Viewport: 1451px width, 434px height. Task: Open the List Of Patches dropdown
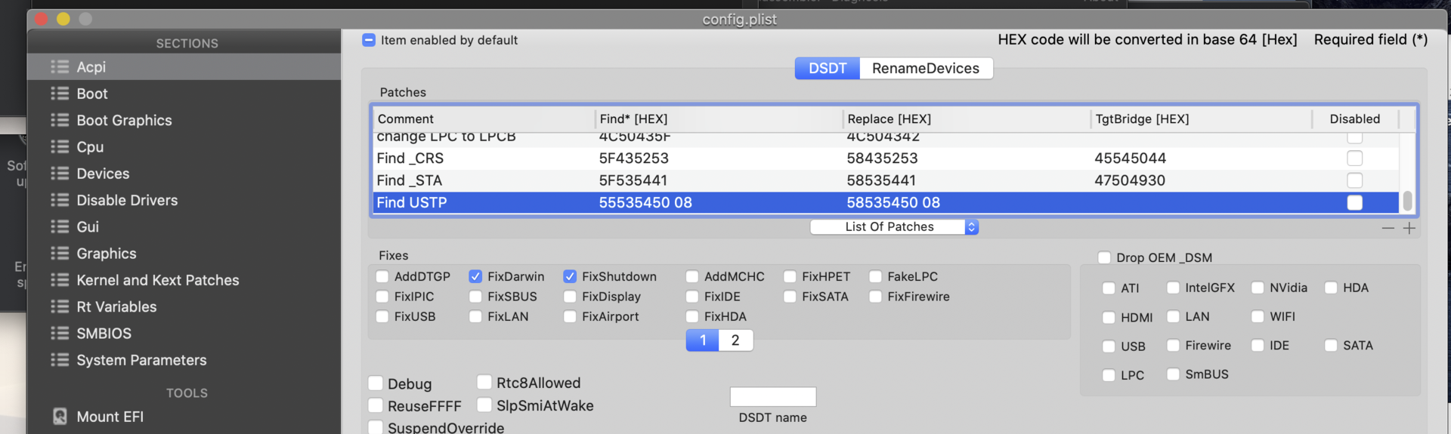[894, 227]
